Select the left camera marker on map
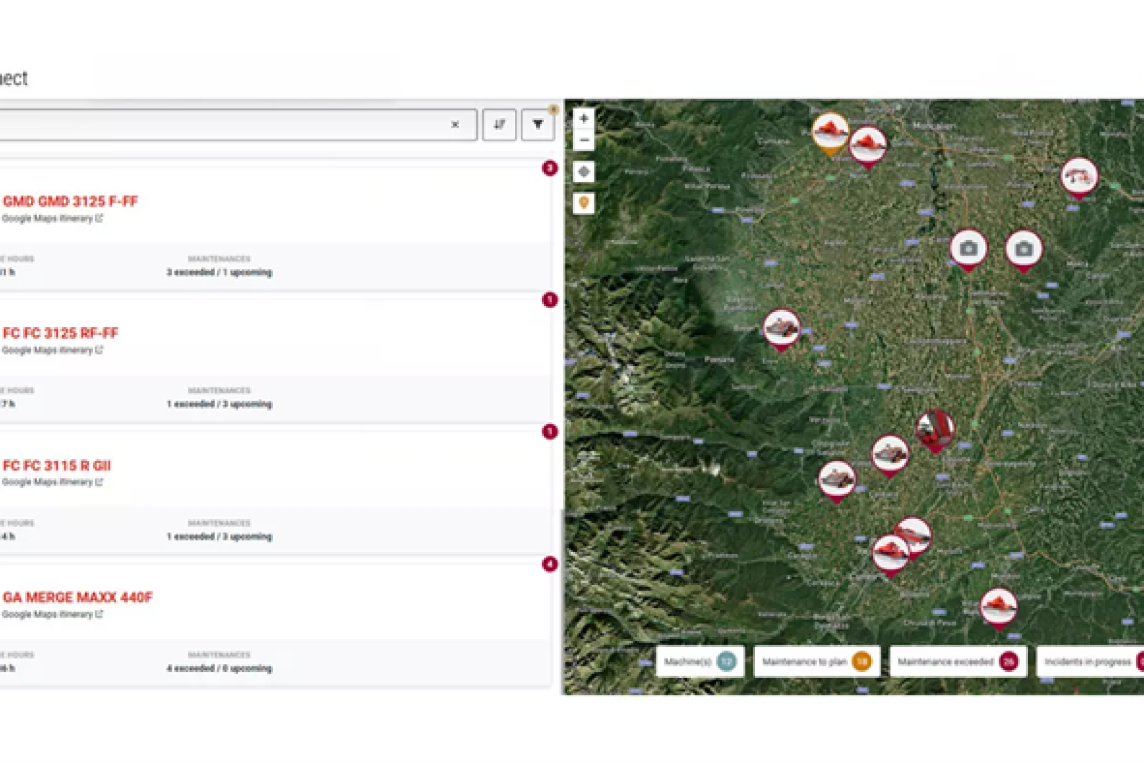 (968, 249)
